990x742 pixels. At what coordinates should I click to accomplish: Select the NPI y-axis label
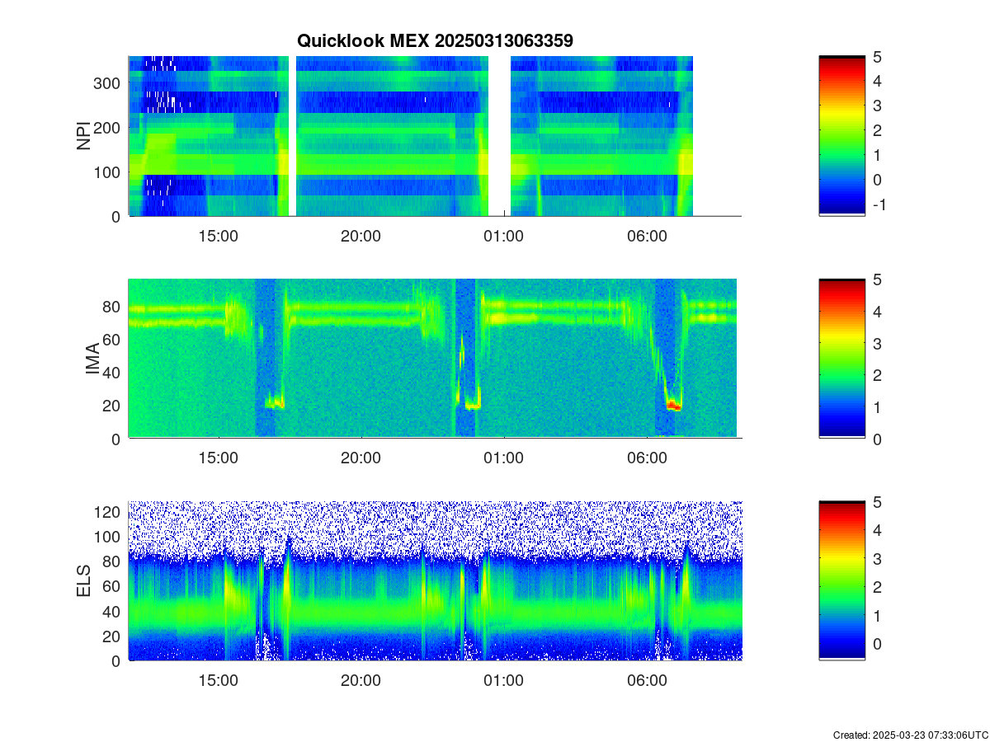click(83, 136)
